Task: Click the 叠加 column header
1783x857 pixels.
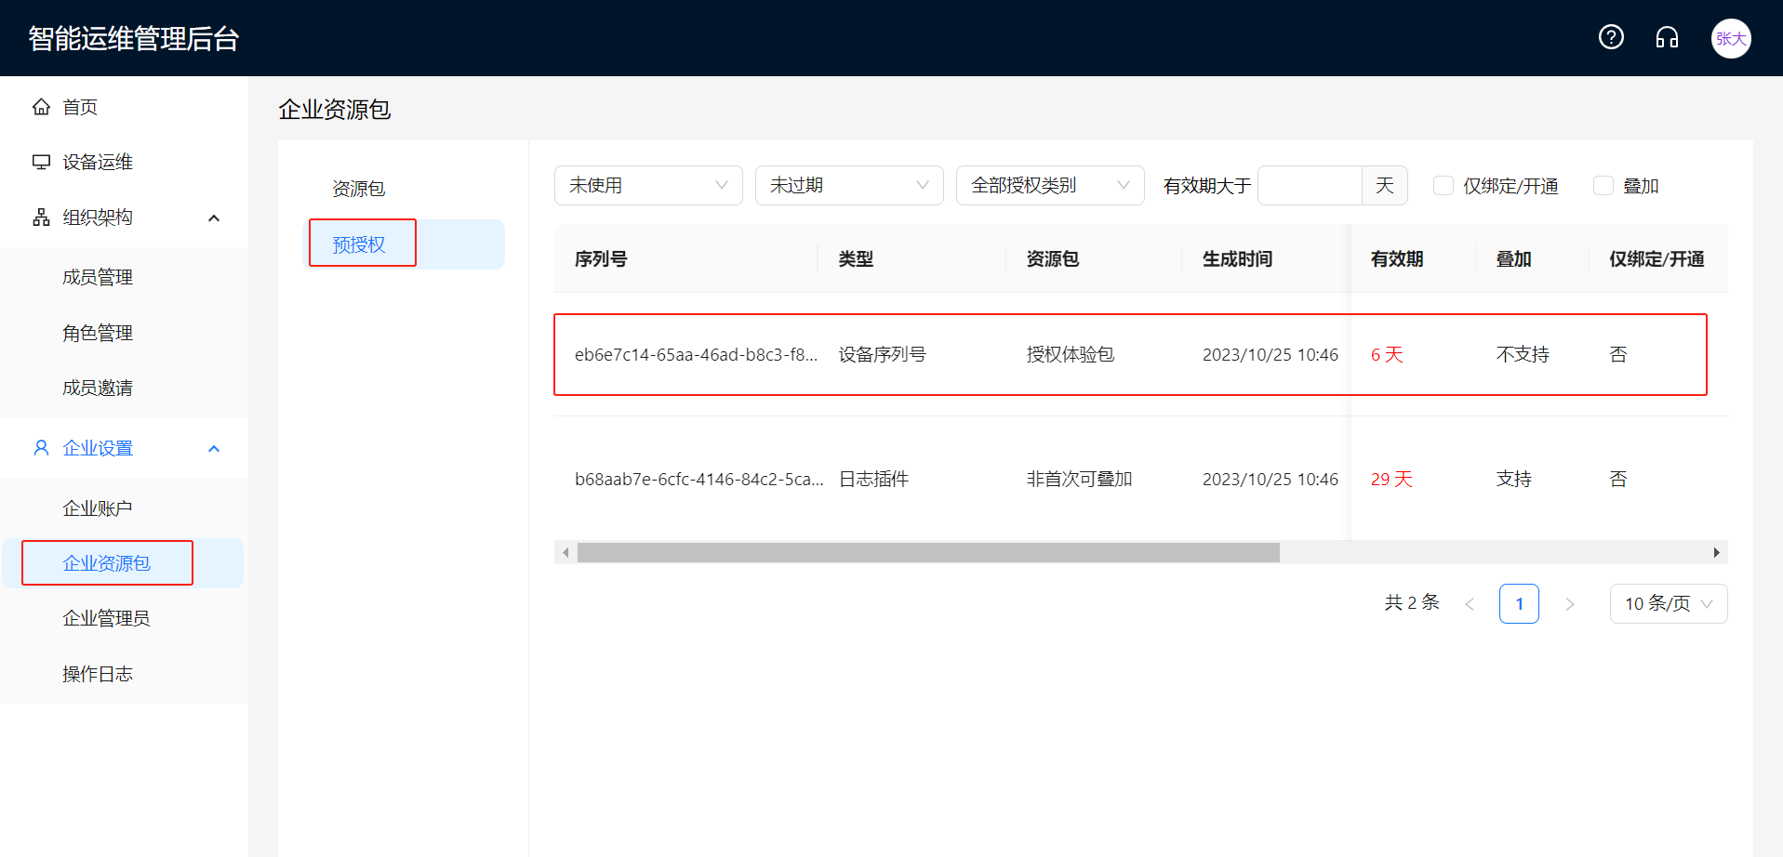Action: [1513, 259]
